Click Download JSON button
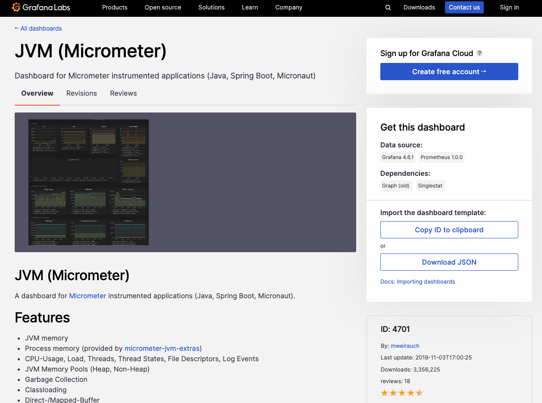The height and width of the screenshot is (403, 542). (449, 262)
